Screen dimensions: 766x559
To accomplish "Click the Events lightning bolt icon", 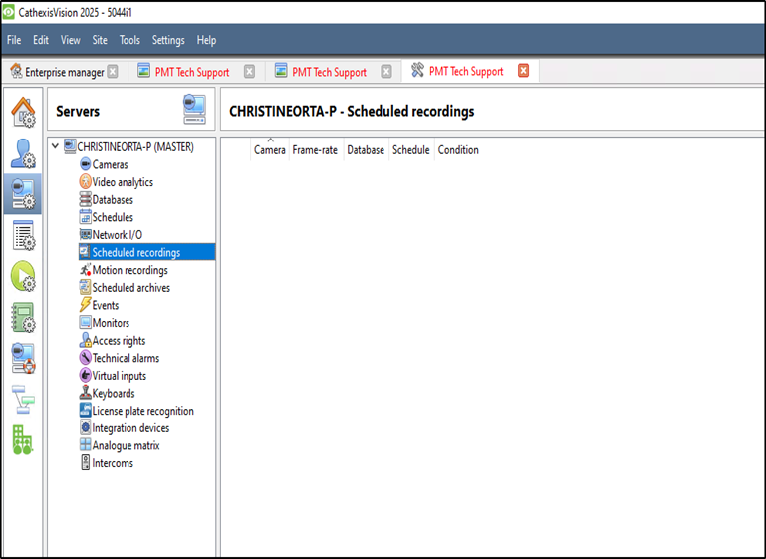I will pos(85,305).
